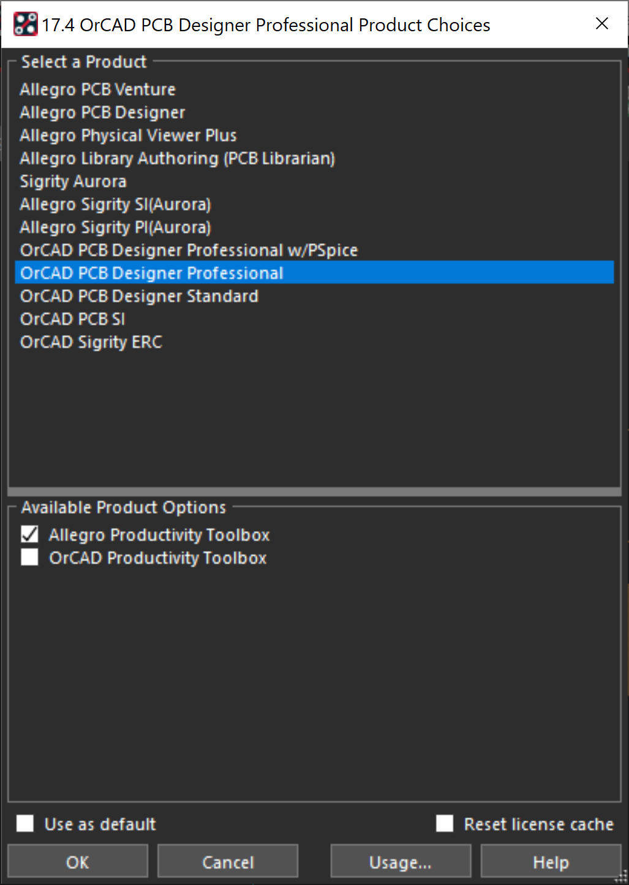Viewport: 629px width, 885px height.
Task: Select Allegro Library Authoring (PCB Librarian)
Action: click(x=177, y=158)
